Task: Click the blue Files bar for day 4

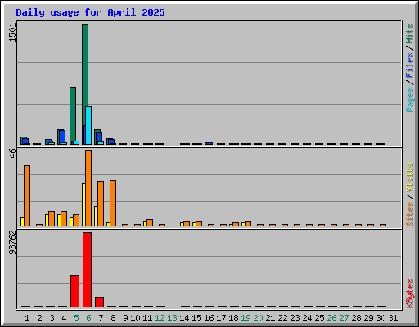Action: click(x=62, y=137)
